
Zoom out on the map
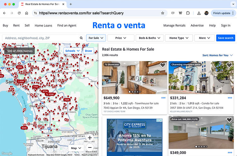[90, 147]
